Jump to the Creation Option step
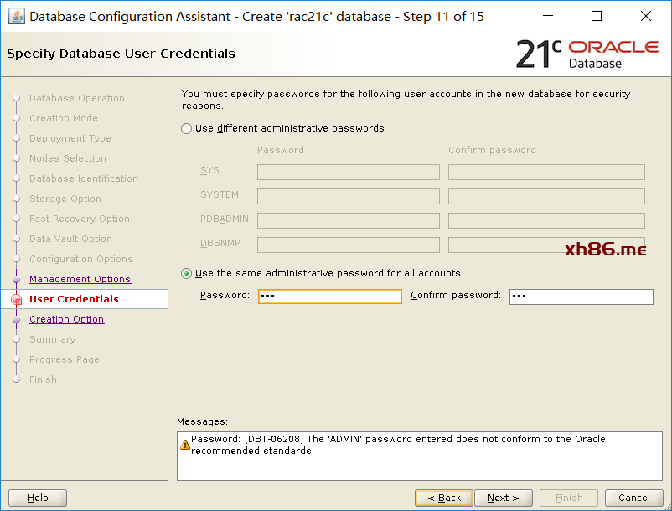The width and height of the screenshot is (672, 511). click(x=66, y=319)
